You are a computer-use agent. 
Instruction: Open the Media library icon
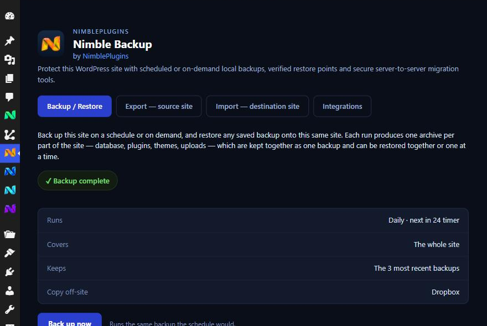[9, 60]
